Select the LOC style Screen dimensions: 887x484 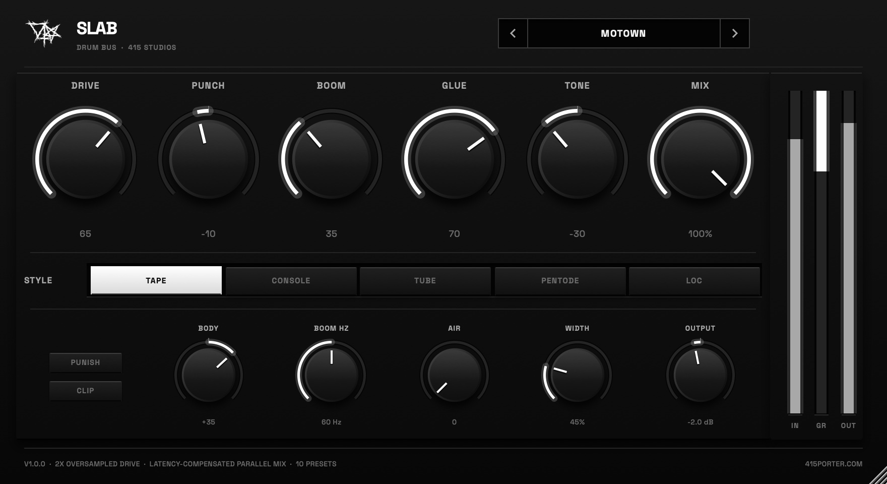(694, 280)
